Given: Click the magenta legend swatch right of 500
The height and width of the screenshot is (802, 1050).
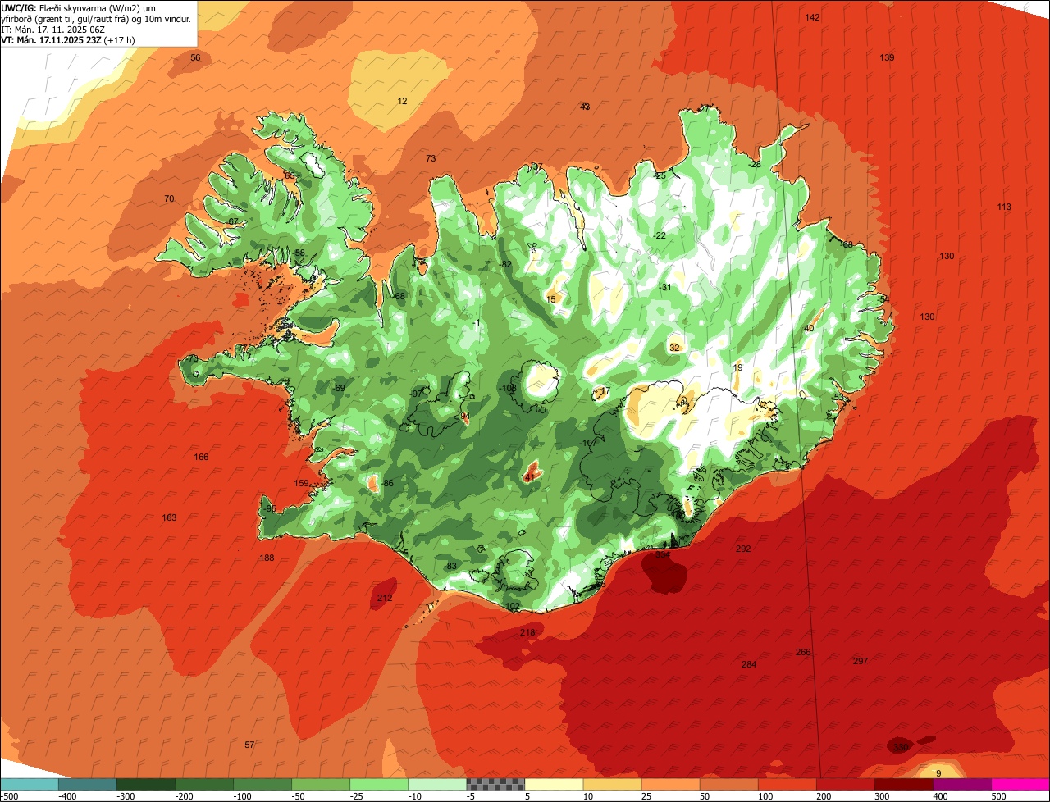Looking at the screenshot, I should [x=1020, y=784].
